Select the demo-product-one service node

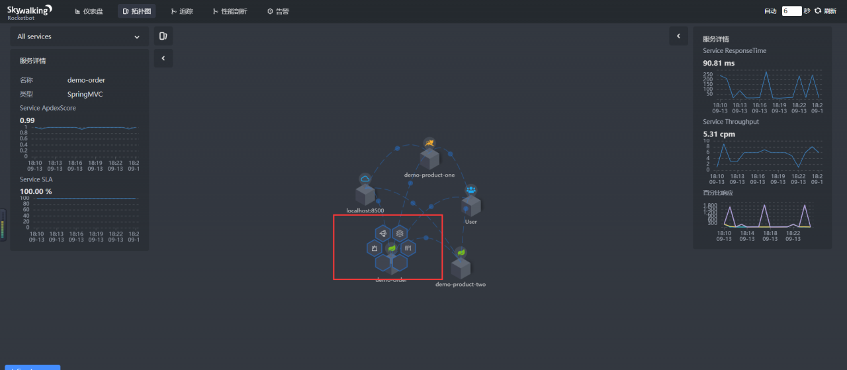(x=430, y=158)
